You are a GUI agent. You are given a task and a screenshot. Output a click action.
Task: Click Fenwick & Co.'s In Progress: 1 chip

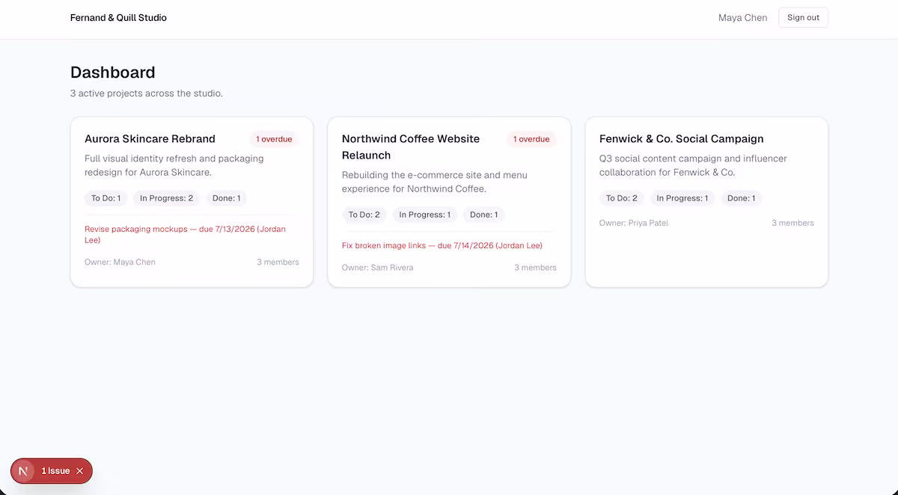pyautogui.click(x=682, y=198)
